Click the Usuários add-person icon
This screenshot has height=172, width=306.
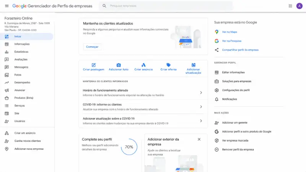tap(7, 121)
